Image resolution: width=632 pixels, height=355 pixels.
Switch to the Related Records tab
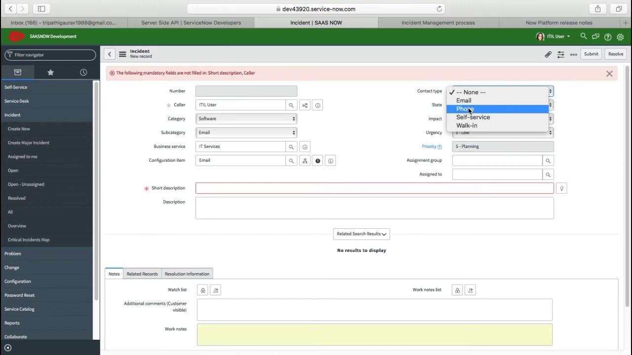coord(142,274)
